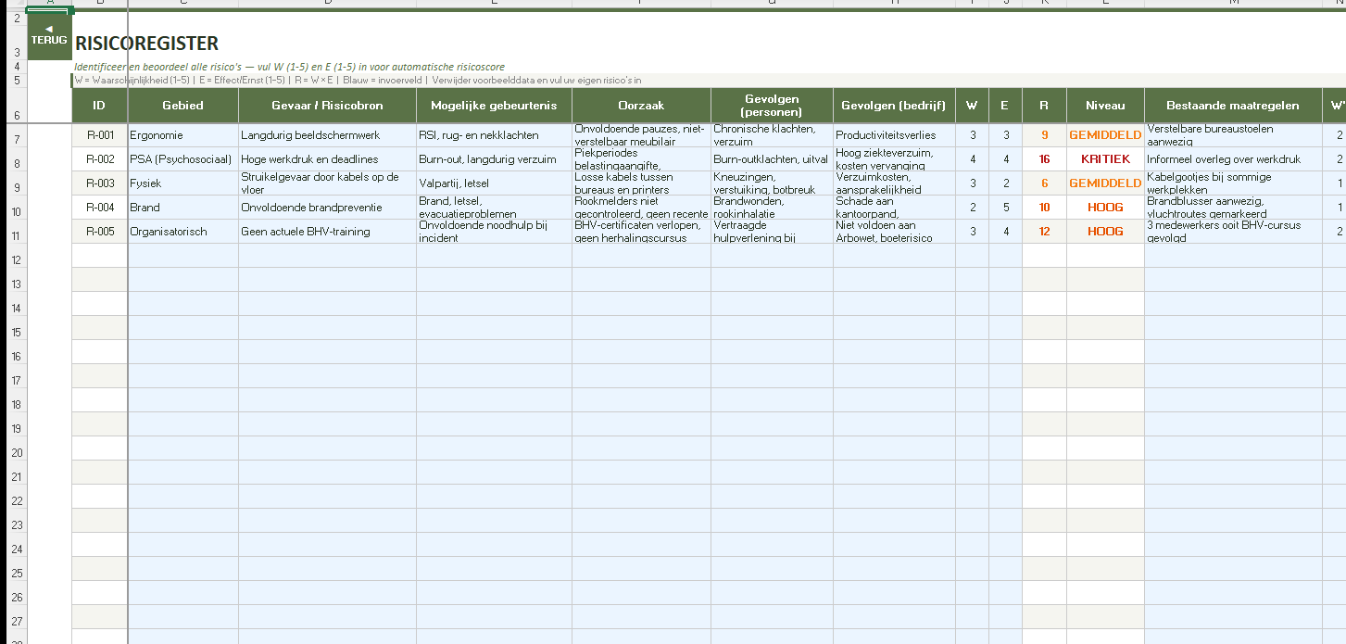
Task: Click the Gebied column header cell
Action: coord(182,106)
